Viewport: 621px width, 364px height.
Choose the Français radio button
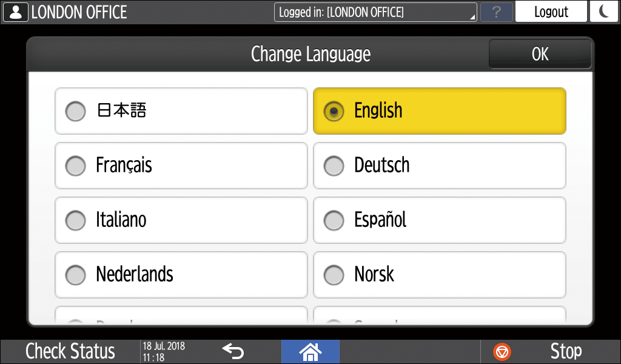(76, 166)
